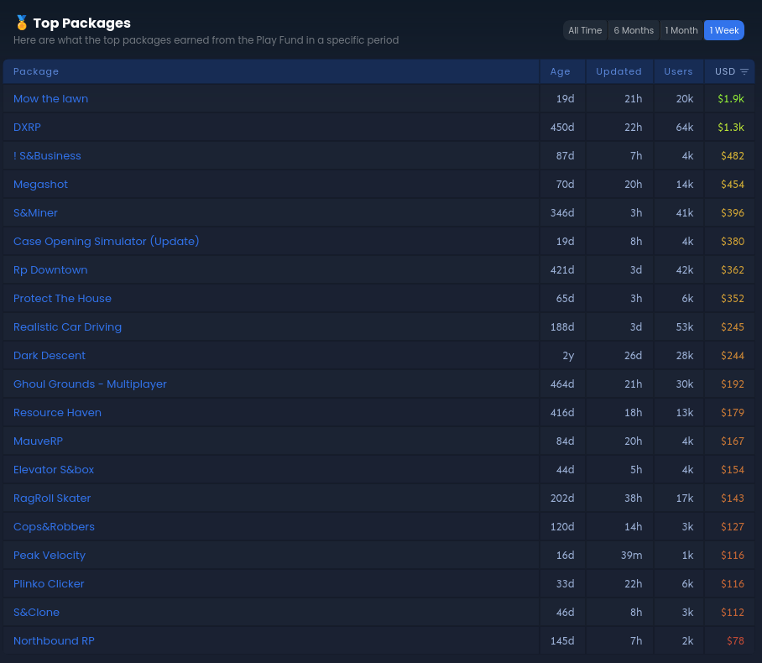Open the Dark Descent package
762x663 pixels.
[49, 355]
